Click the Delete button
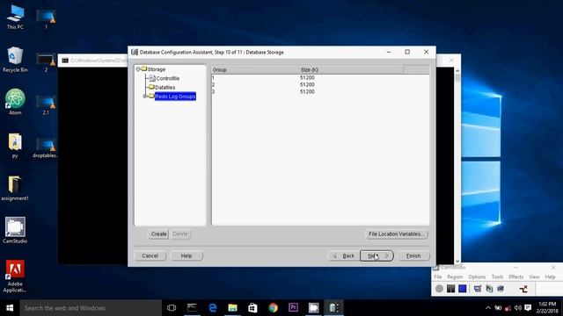Screen dimensions: 563x316 coord(180,234)
